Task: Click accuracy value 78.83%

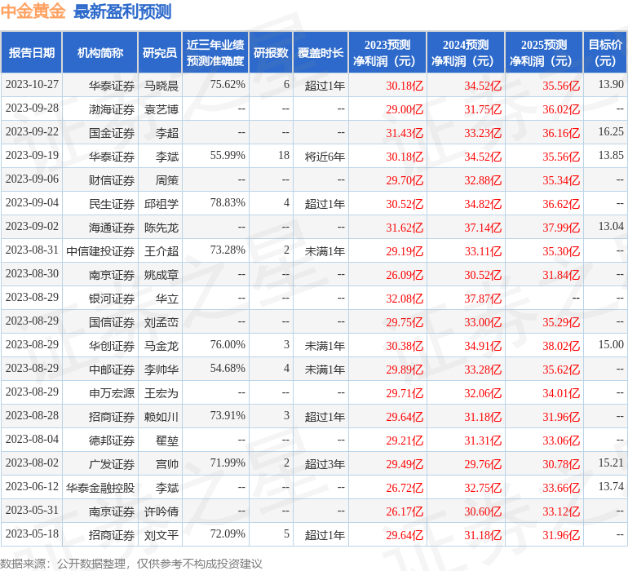Action: point(228,203)
